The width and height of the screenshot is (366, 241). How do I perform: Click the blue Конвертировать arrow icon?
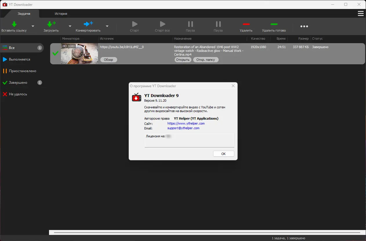pos(88,24)
